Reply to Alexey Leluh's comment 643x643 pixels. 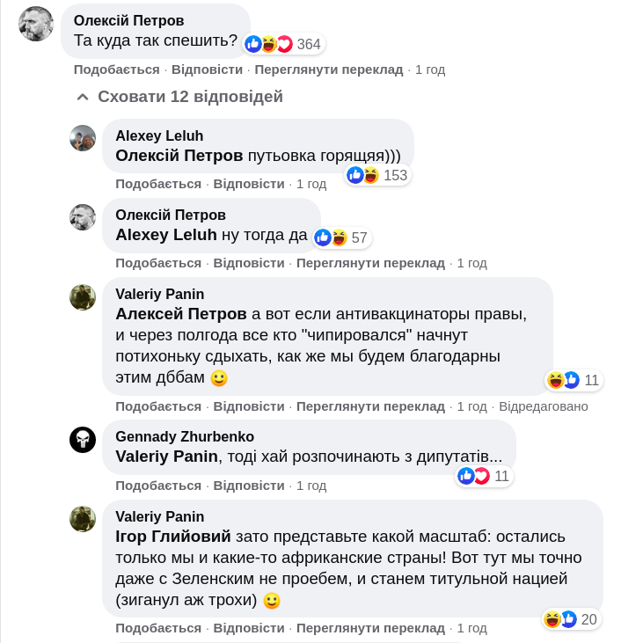point(249,184)
